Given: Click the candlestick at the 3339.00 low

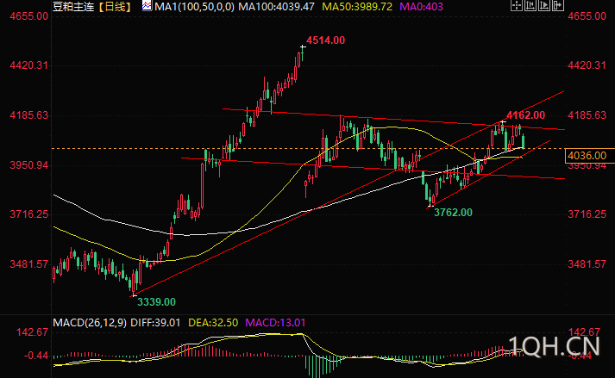Looking at the screenshot, I should click(134, 282).
